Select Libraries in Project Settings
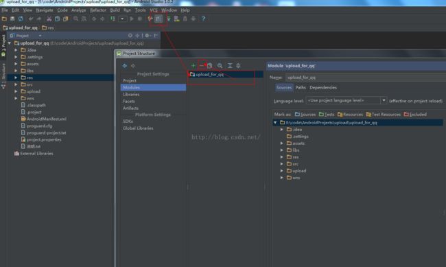This screenshot has width=446, height=267. pos(131,94)
